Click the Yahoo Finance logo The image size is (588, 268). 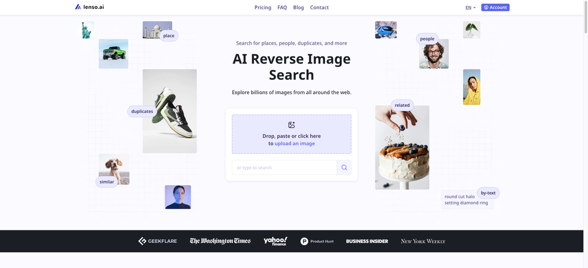click(275, 241)
